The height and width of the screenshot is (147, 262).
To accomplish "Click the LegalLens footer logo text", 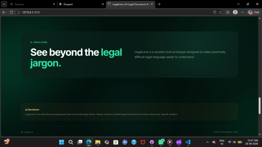I will 27,132.
